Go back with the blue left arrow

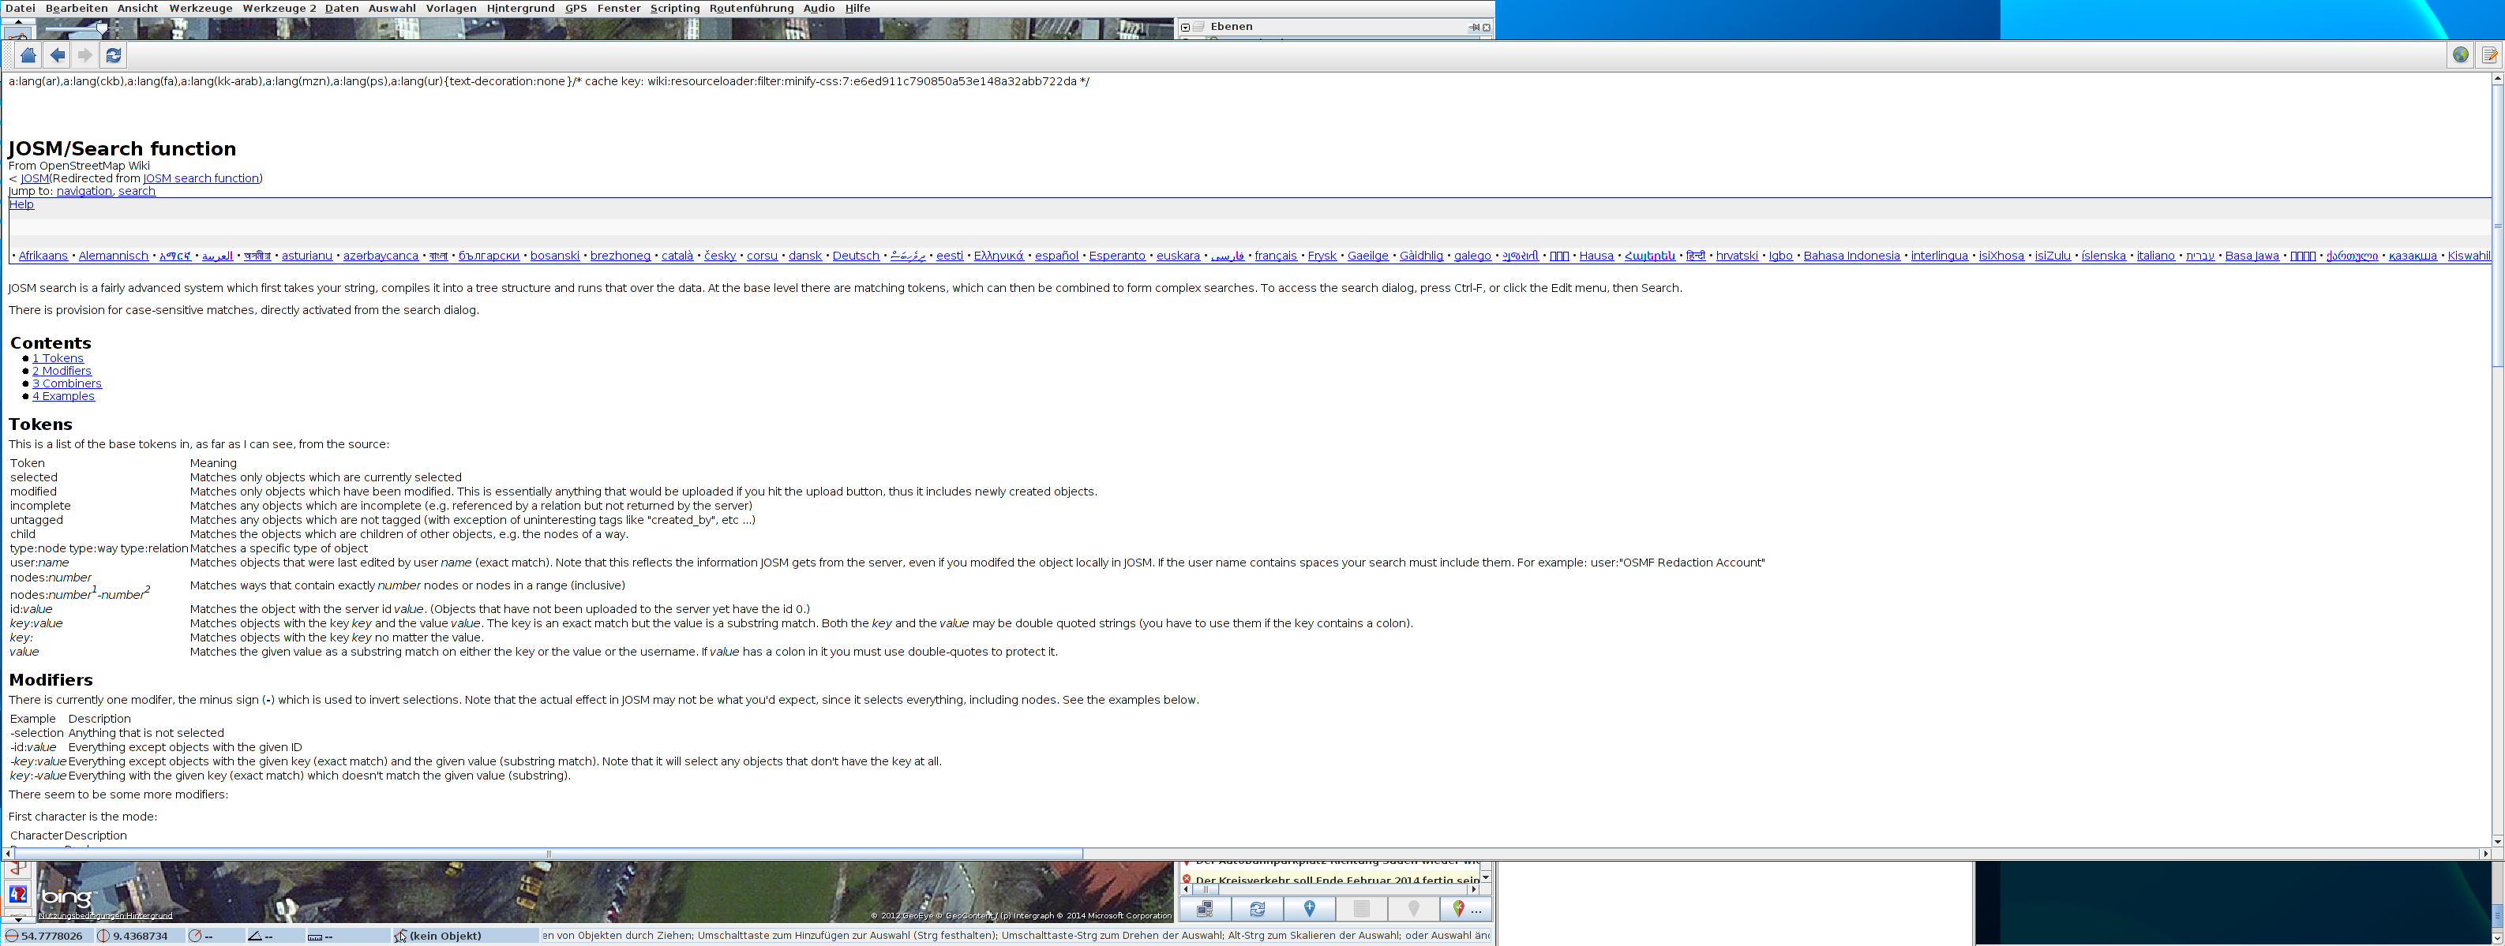58,55
